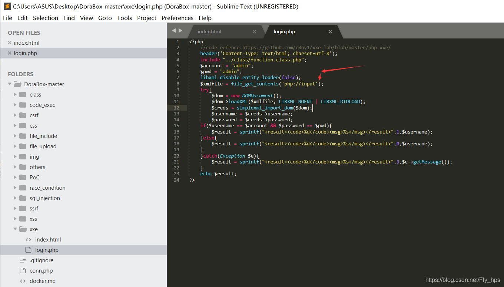Image resolution: width=504 pixels, height=287 pixels.
Task: Open the Tools menu
Action: pos(125,18)
